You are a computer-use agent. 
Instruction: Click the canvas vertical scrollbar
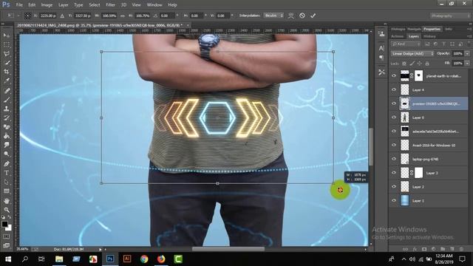pos(371,147)
